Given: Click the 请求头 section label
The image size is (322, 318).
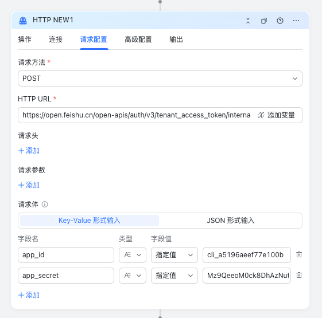Looking at the screenshot, I should pos(28,136).
